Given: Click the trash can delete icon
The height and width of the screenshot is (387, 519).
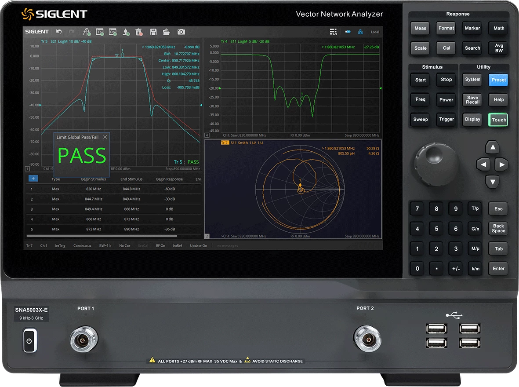Looking at the screenshot, I should click(x=138, y=32).
